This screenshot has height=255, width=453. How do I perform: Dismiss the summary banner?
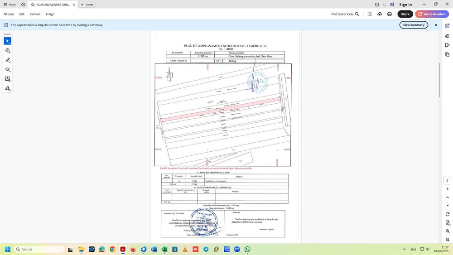click(x=436, y=25)
